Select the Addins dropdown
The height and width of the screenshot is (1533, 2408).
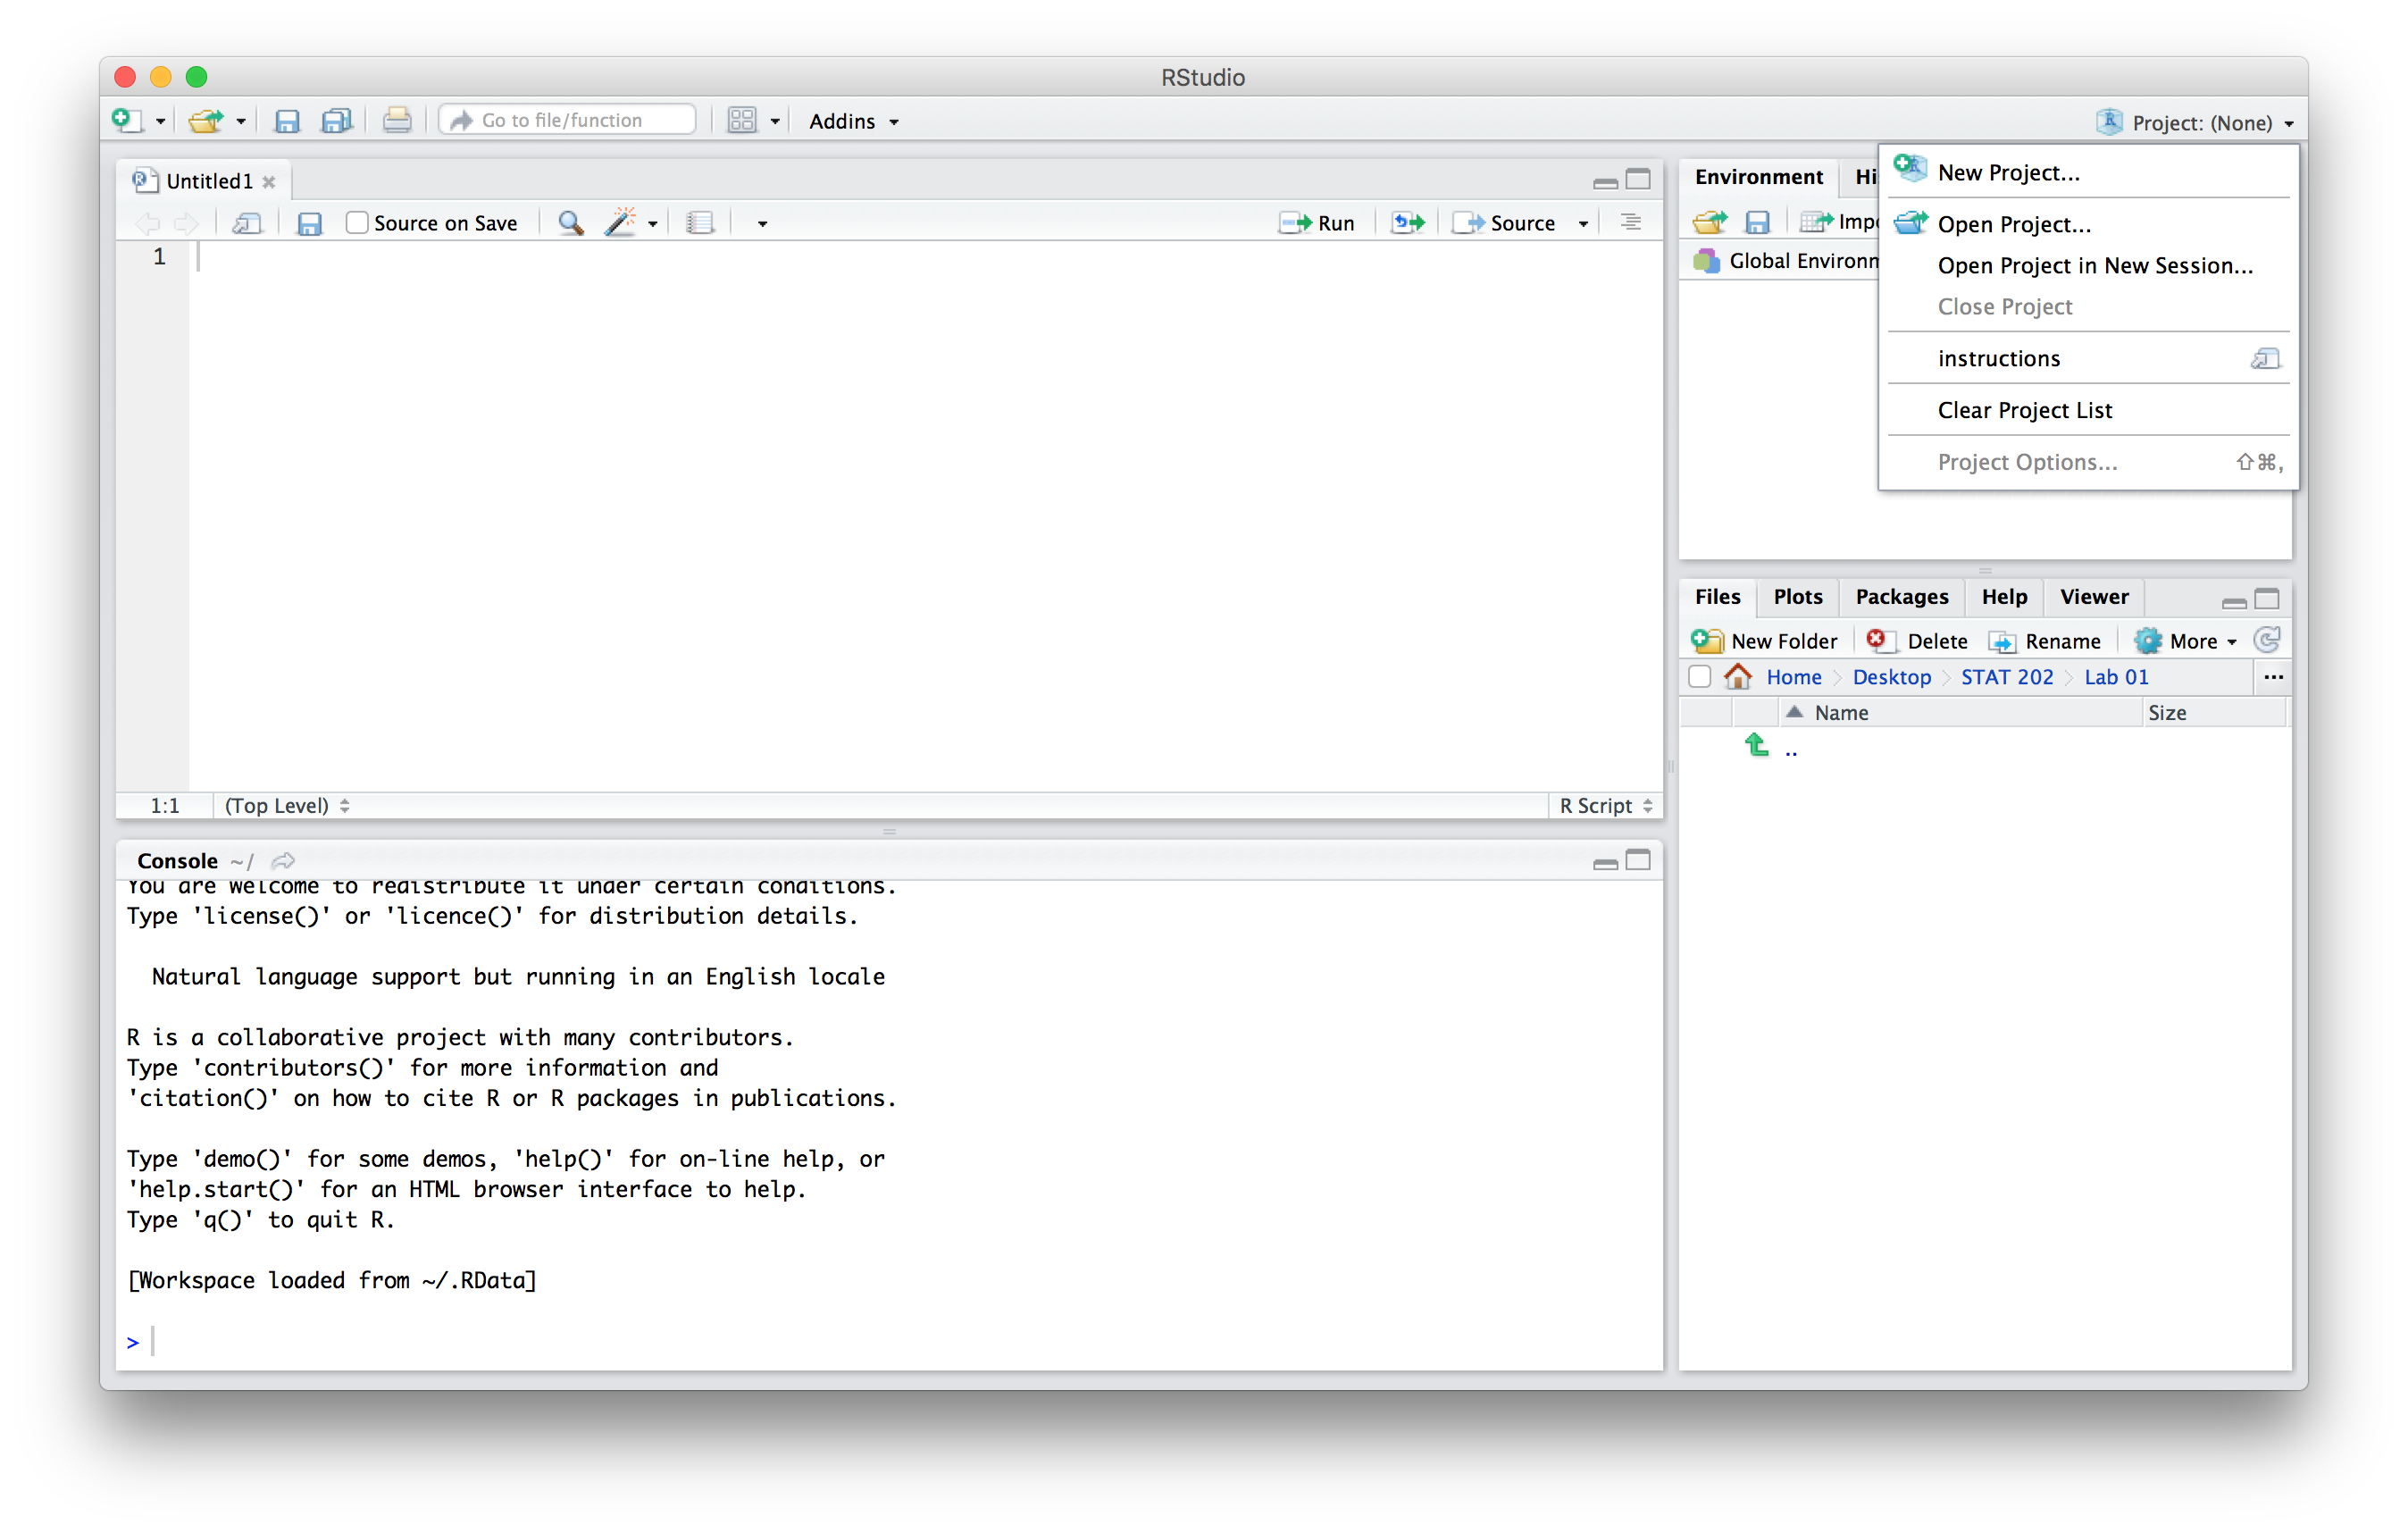[855, 120]
